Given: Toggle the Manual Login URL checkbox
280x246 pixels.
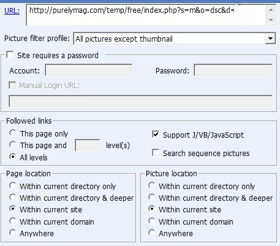Looking at the screenshot, I should (12, 85).
